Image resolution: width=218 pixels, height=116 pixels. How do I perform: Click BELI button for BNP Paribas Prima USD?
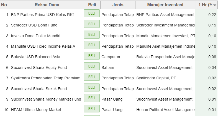[92, 14]
